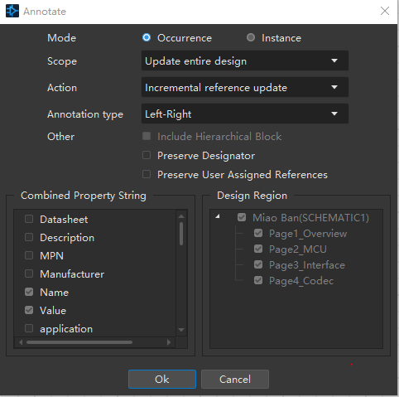The image size is (399, 397).
Task: Open the Annotation type dropdown
Action: pyautogui.click(x=245, y=114)
